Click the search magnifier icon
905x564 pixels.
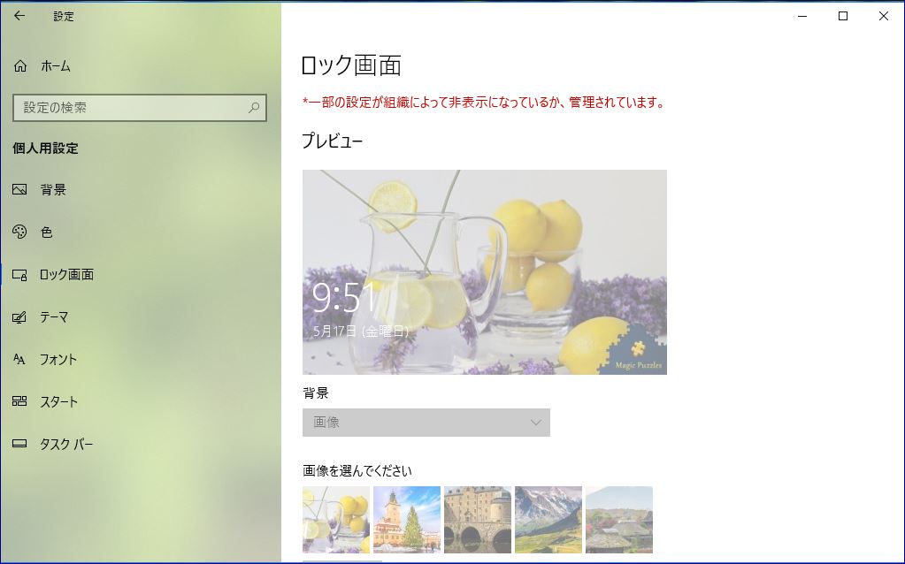click(x=253, y=107)
